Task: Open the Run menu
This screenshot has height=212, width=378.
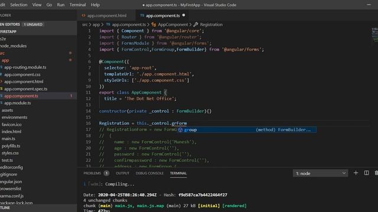Action: (x=60, y=5)
